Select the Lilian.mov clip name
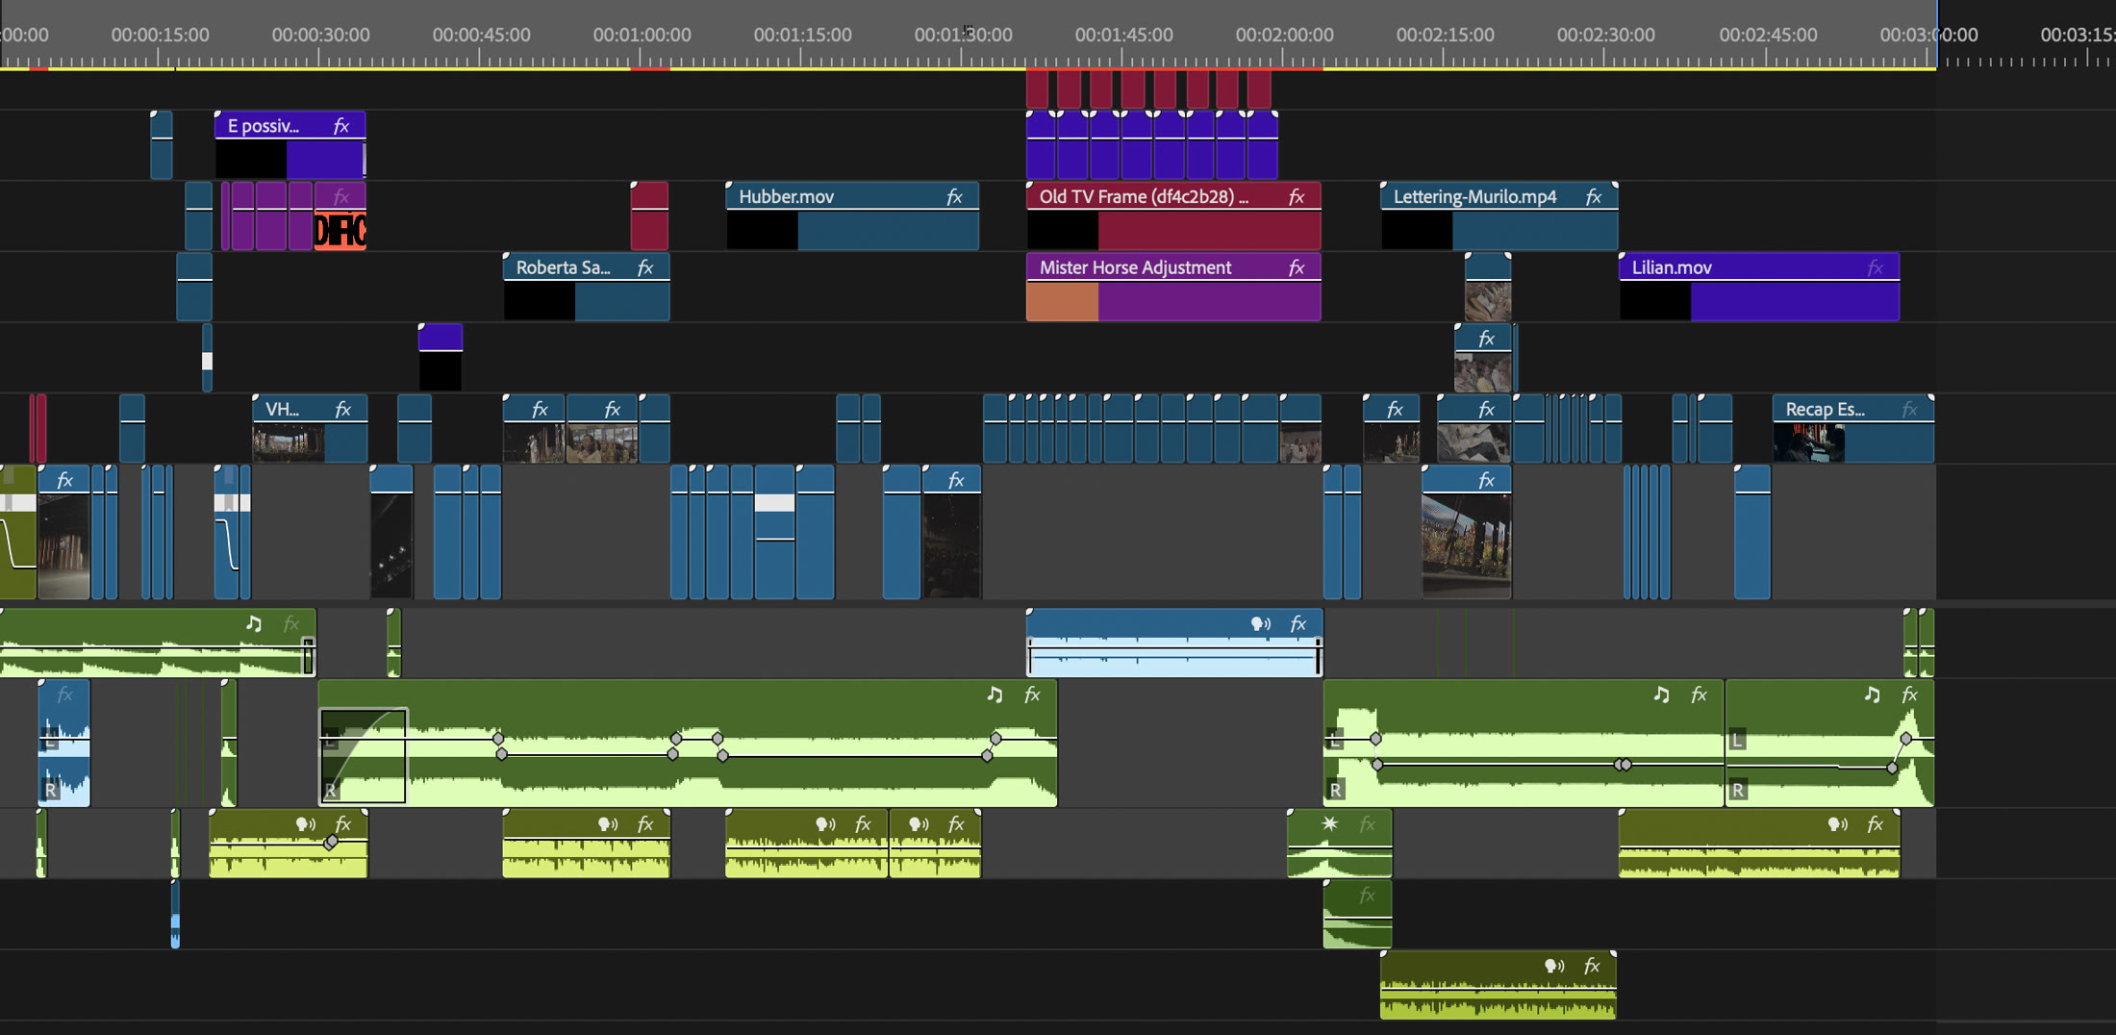This screenshot has height=1035, width=2116. [1672, 268]
